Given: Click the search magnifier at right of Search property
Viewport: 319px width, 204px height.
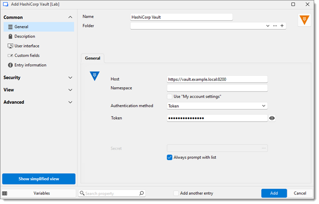Looking at the screenshot, I should [x=142, y=193].
